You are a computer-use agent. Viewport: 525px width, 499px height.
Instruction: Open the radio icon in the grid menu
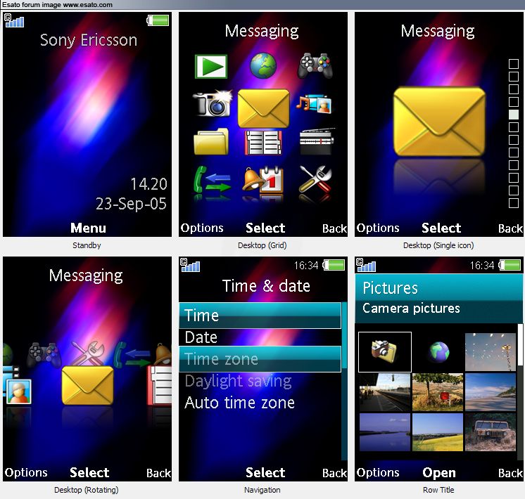[x=317, y=141]
